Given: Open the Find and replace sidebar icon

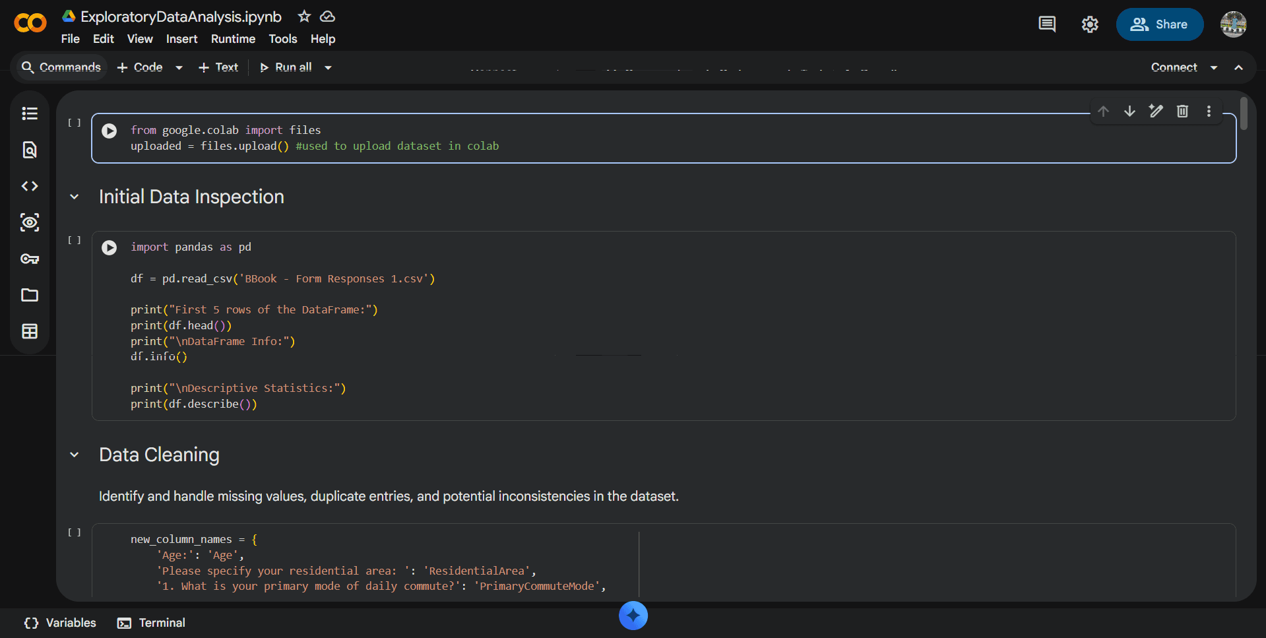Looking at the screenshot, I should 30,150.
